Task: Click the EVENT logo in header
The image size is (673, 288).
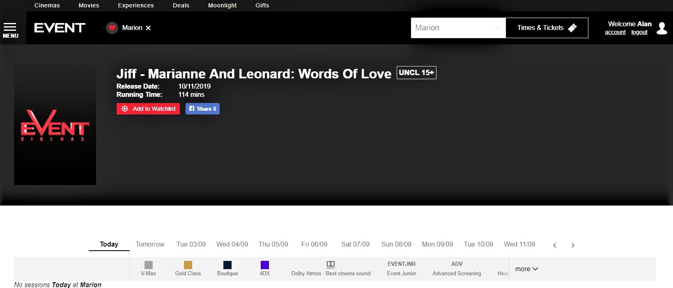Action: tap(60, 28)
